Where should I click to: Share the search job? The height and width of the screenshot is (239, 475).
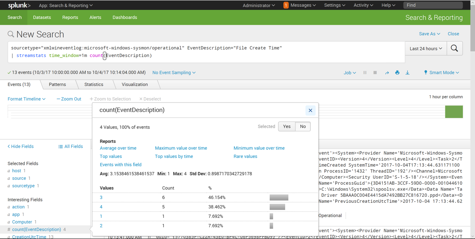[387, 73]
